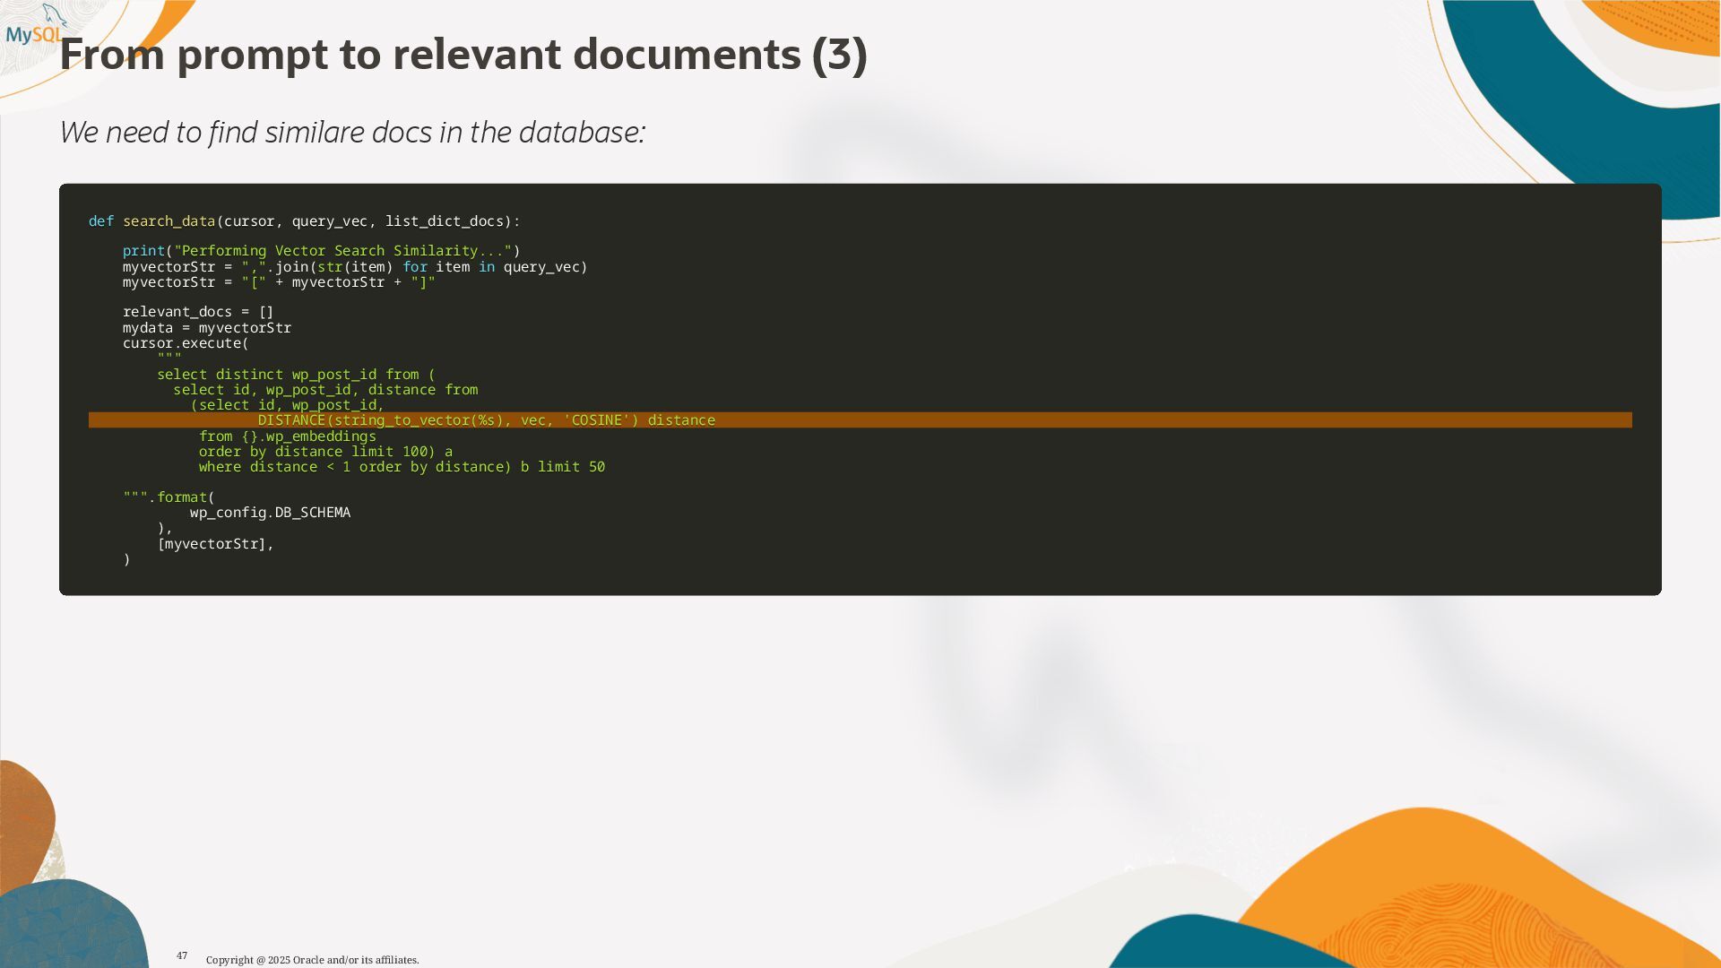
Task: Click the subtitle 'We need to find similare docs'
Action: pos(352,133)
